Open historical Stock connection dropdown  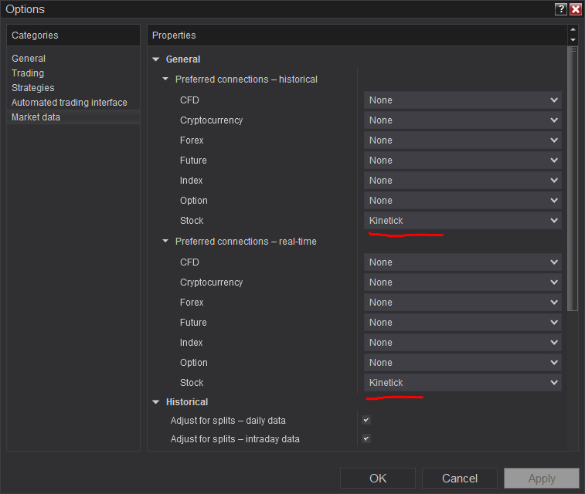[x=462, y=221]
